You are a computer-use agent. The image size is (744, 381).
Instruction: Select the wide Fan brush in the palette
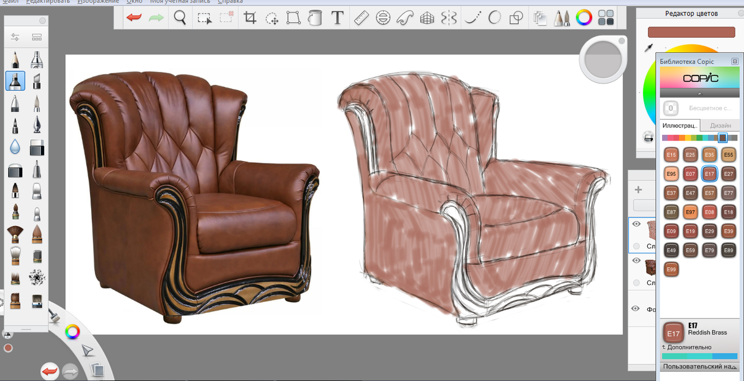[15, 234]
